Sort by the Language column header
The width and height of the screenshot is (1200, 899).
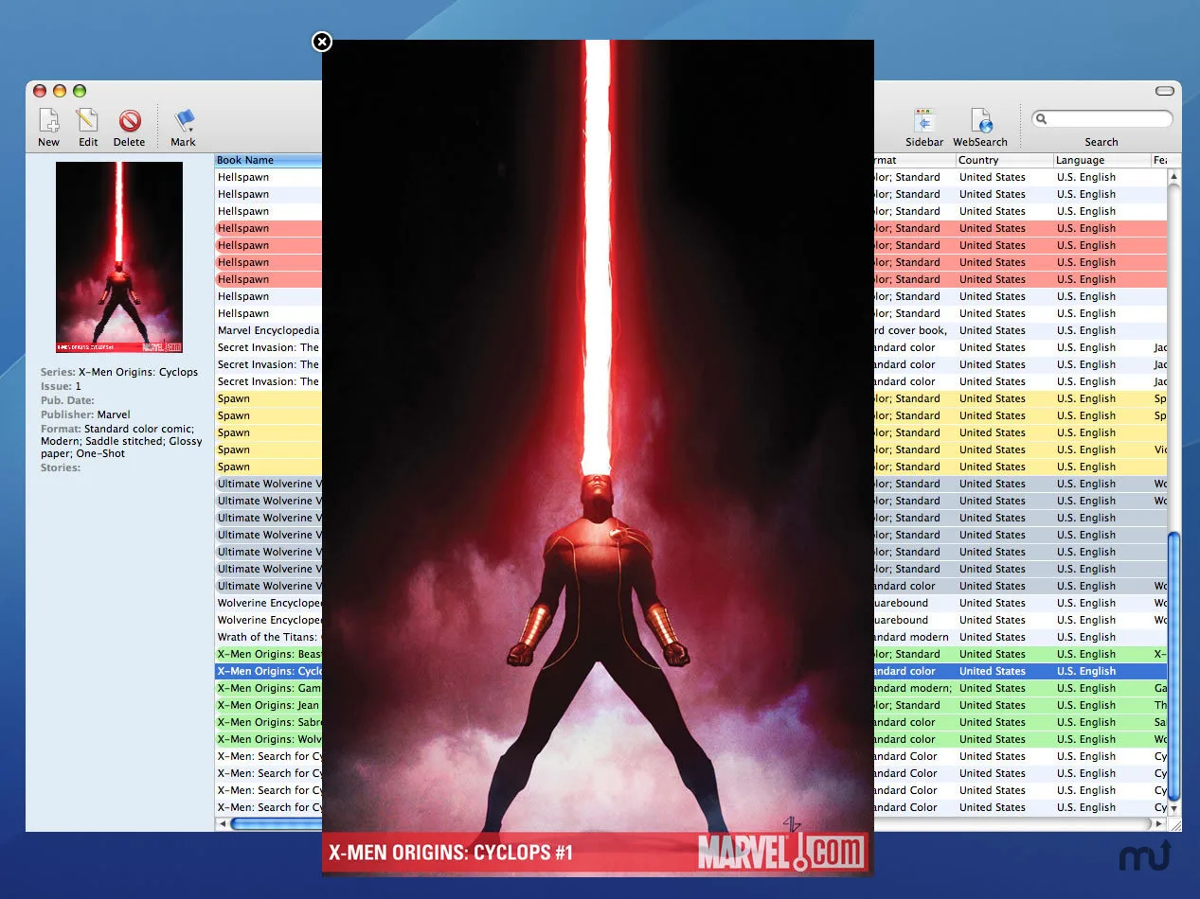tap(1101, 160)
